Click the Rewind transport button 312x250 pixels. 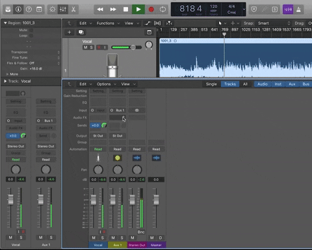click(100, 9)
